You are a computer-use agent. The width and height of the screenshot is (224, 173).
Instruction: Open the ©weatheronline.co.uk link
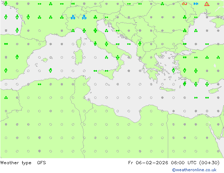(194, 170)
